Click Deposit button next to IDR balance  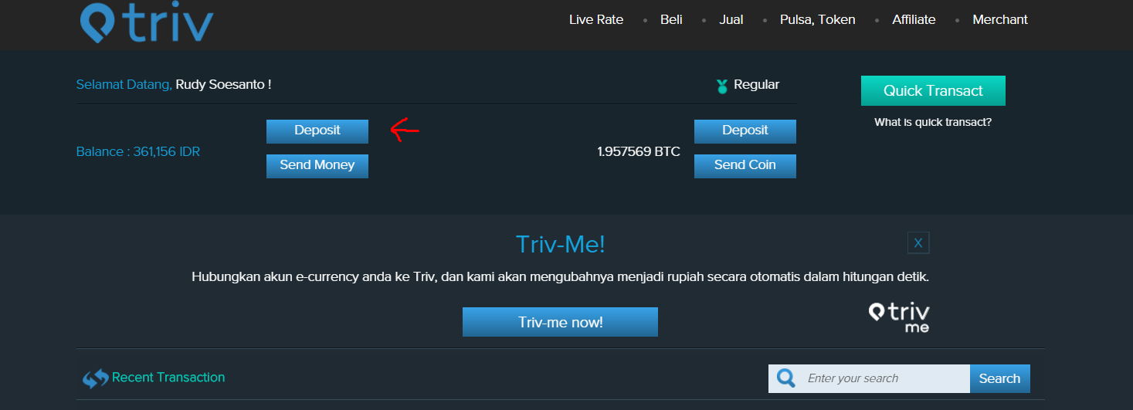pyautogui.click(x=317, y=131)
